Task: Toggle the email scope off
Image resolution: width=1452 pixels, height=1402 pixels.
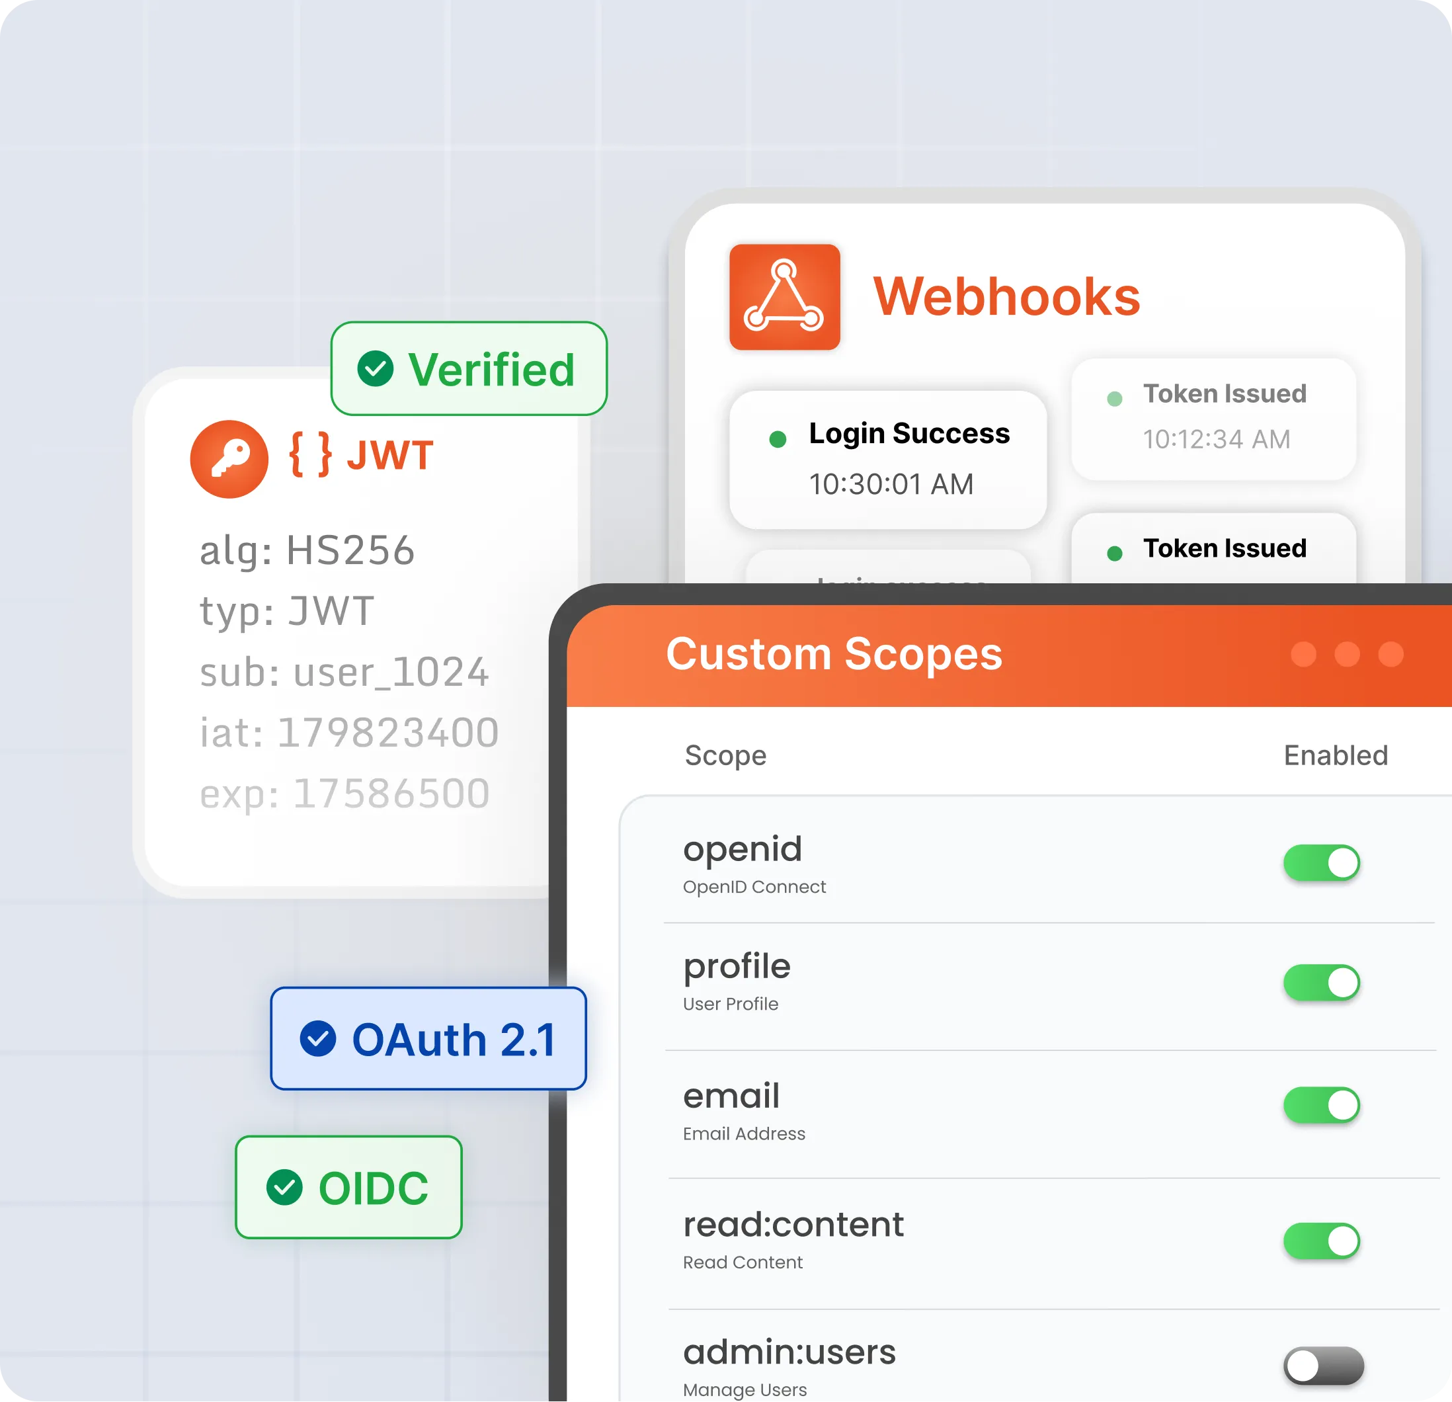Action: 1322,1106
